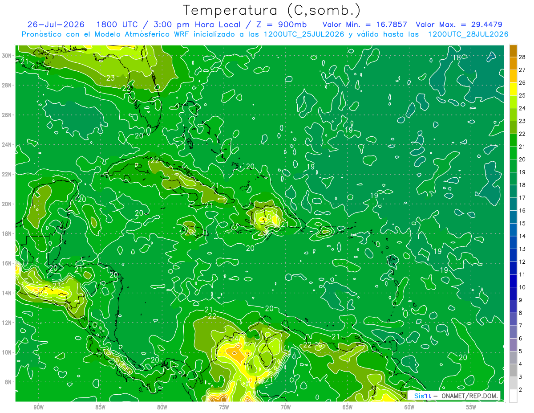This screenshot has width=534, height=413.
Task: Click the 25 contour label over Central America
Action: (44, 293)
